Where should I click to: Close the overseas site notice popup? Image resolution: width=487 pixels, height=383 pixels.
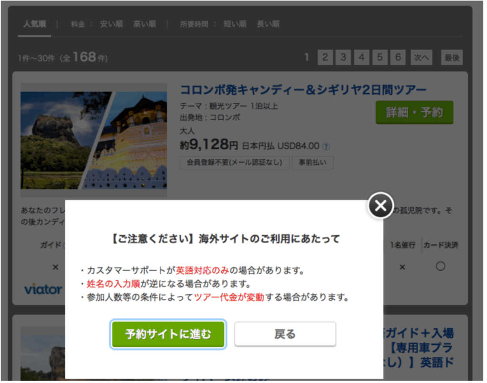point(381,206)
